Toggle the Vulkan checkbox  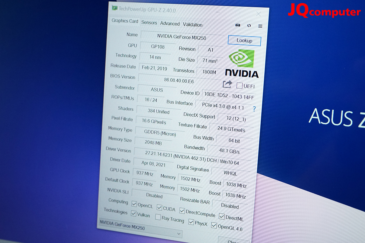tap(133, 214)
